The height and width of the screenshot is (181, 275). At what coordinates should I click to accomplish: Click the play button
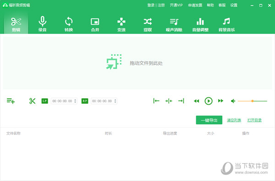[209, 101]
